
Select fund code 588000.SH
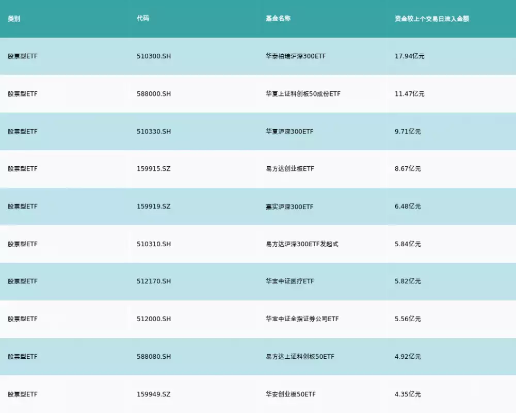154,94
